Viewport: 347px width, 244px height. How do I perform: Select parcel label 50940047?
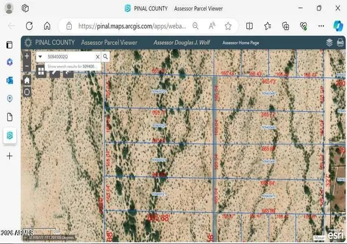[x=269, y=196]
